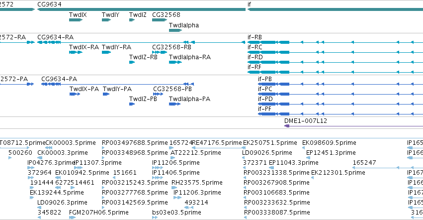Screen dimensions: 423x220
Task: Select EST bs03e03.5prime
Action: point(176,213)
